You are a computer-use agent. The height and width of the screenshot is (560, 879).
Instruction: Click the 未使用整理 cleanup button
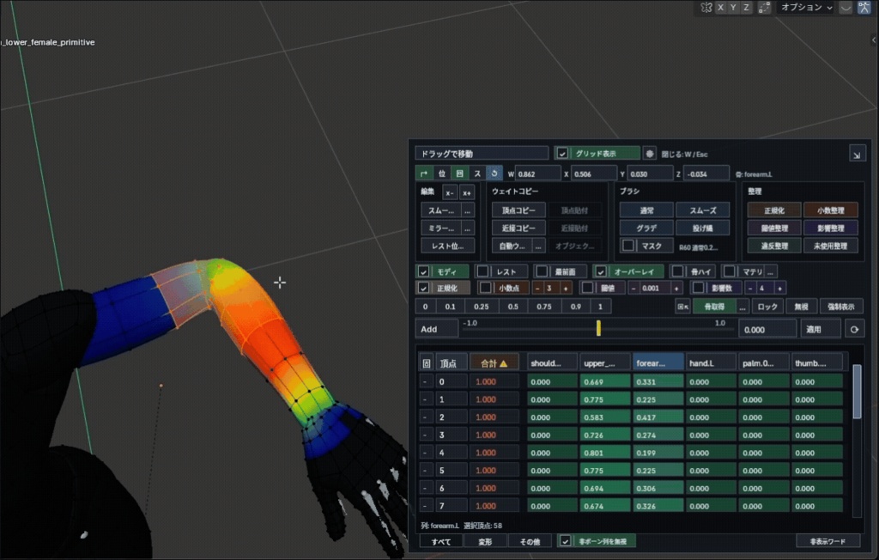830,246
